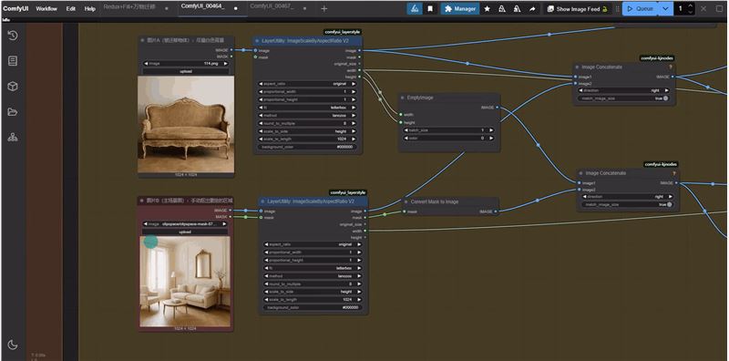Screen dimensions: 729x361
Task: Collapse the sofa image loader node dot
Action: [143, 40]
